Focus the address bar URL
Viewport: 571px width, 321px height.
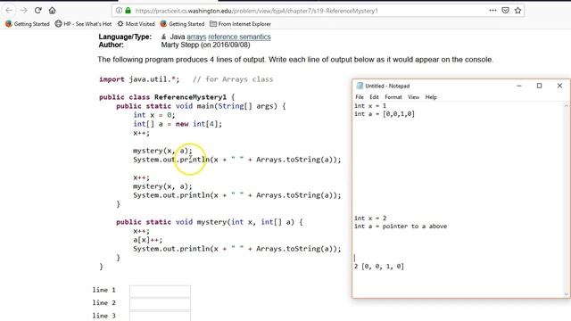click(256, 11)
